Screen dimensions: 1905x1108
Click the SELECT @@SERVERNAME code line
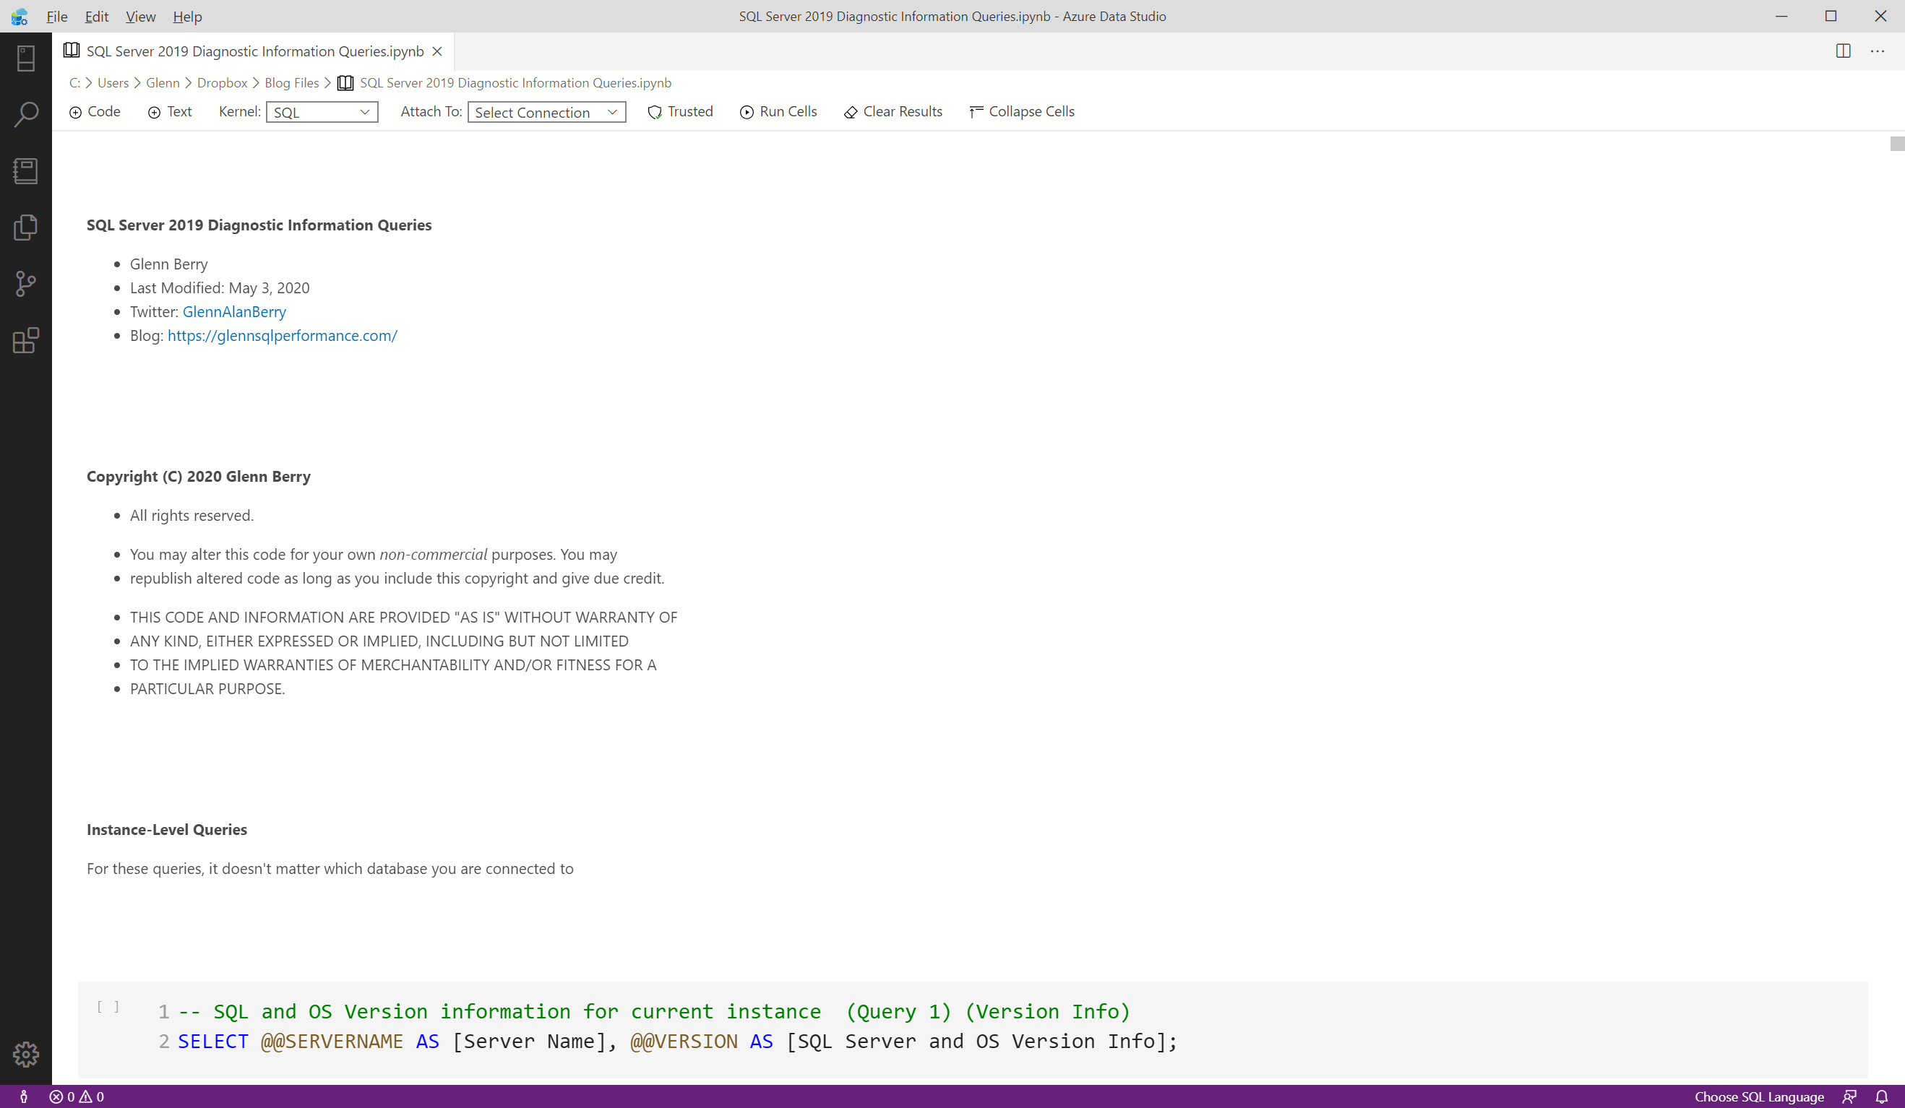click(677, 1042)
